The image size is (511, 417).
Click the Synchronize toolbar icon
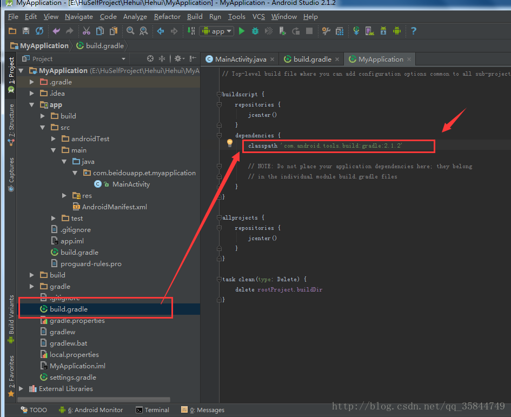tap(39, 31)
